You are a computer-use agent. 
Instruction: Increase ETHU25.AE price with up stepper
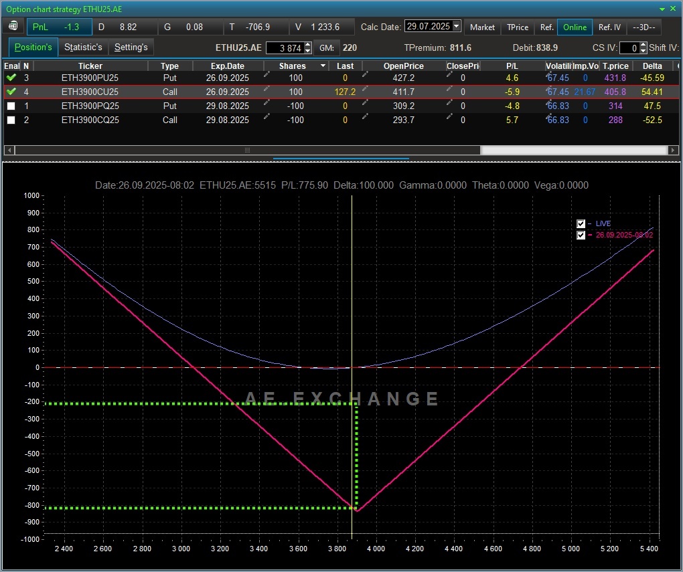[x=308, y=45]
